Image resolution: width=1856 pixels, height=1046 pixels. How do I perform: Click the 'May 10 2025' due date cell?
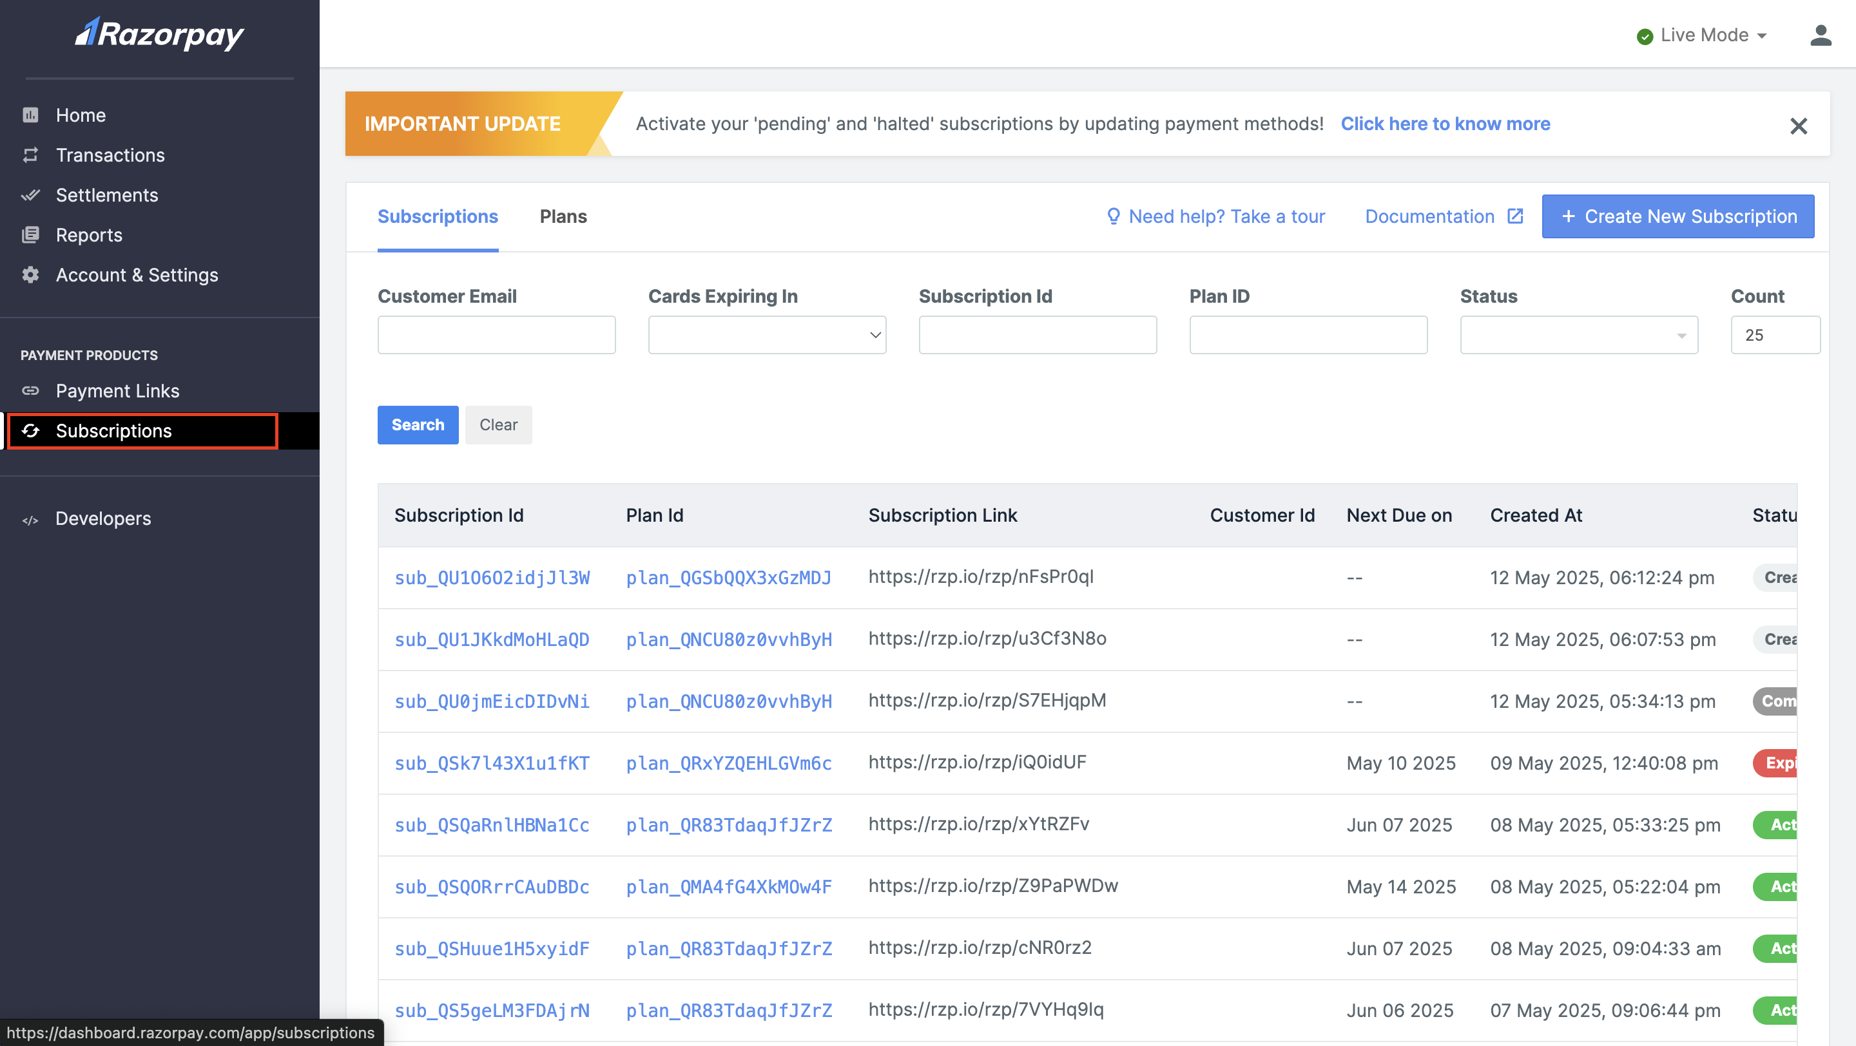coord(1400,763)
